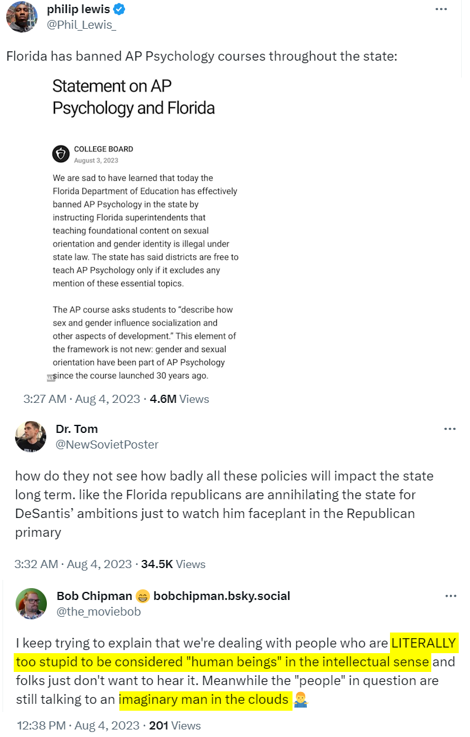Click the College Board logo icon
Screen dimensions: 470x737
coord(61,154)
